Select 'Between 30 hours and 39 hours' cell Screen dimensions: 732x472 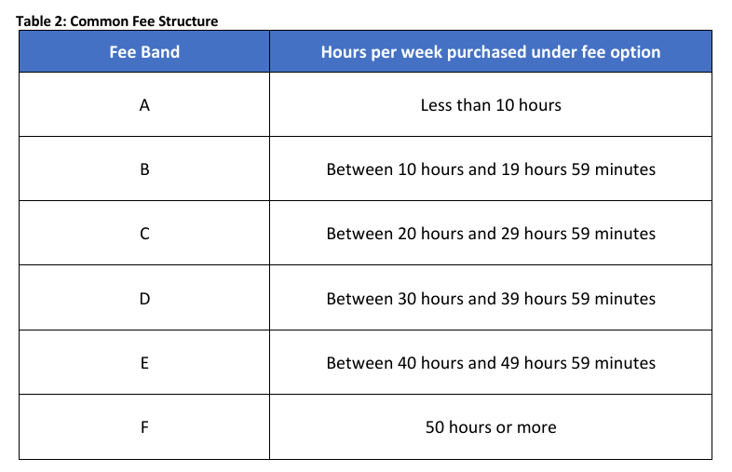490,299
